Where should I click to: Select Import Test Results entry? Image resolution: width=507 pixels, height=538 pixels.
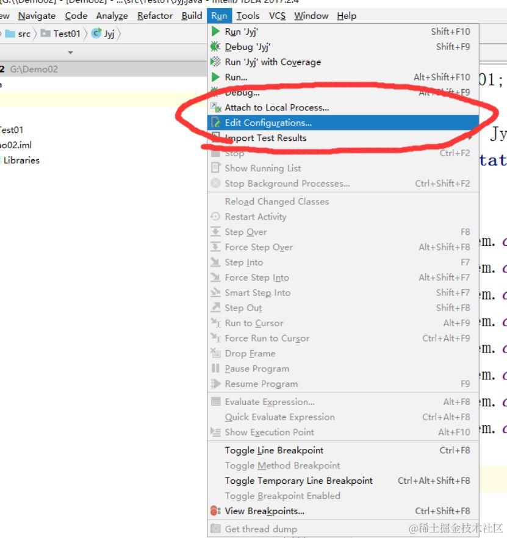click(343, 138)
